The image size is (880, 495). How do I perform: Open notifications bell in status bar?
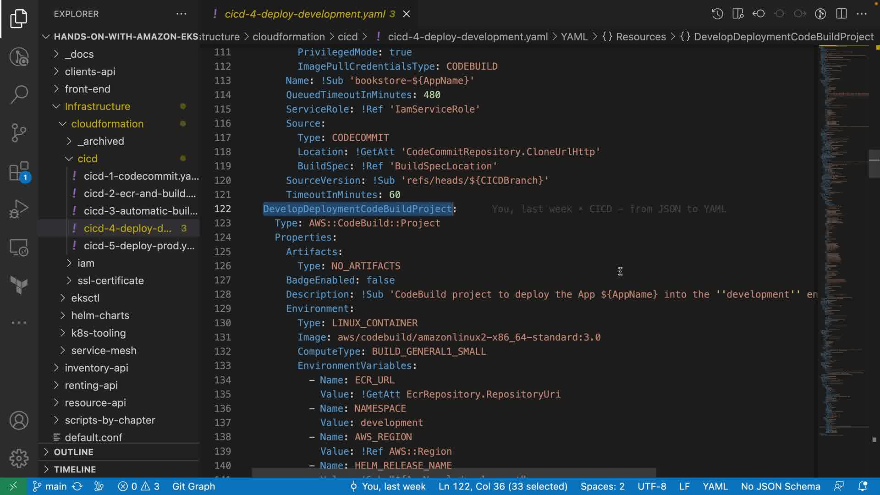tap(862, 486)
